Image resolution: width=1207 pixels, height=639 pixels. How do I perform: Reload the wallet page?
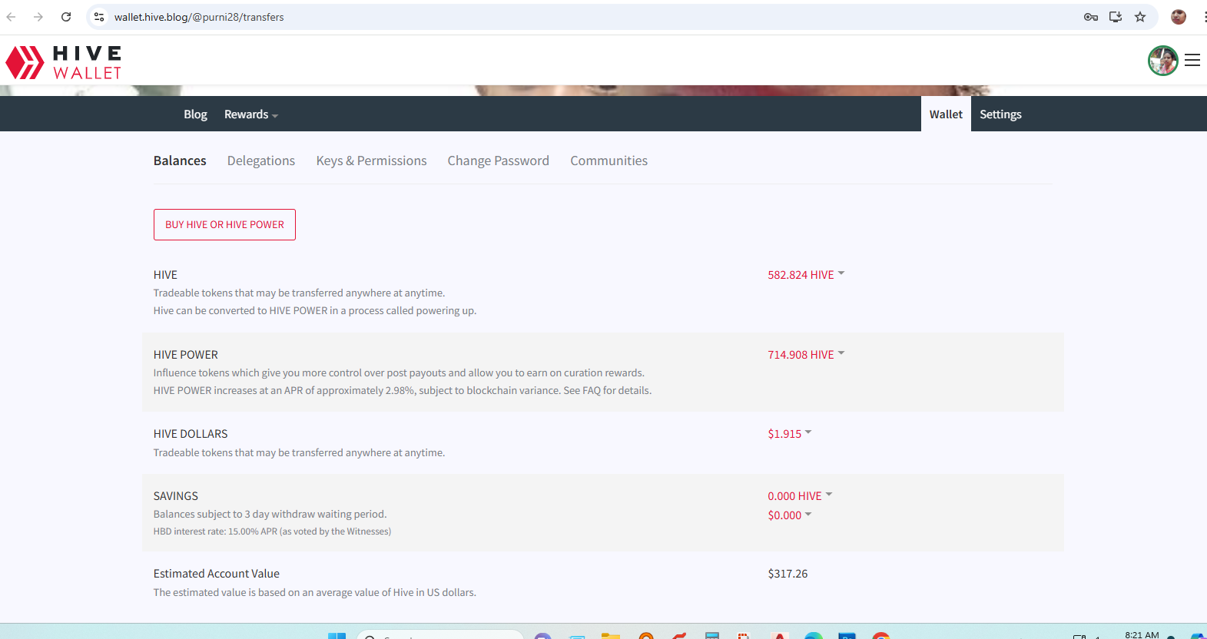tap(66, 17)
